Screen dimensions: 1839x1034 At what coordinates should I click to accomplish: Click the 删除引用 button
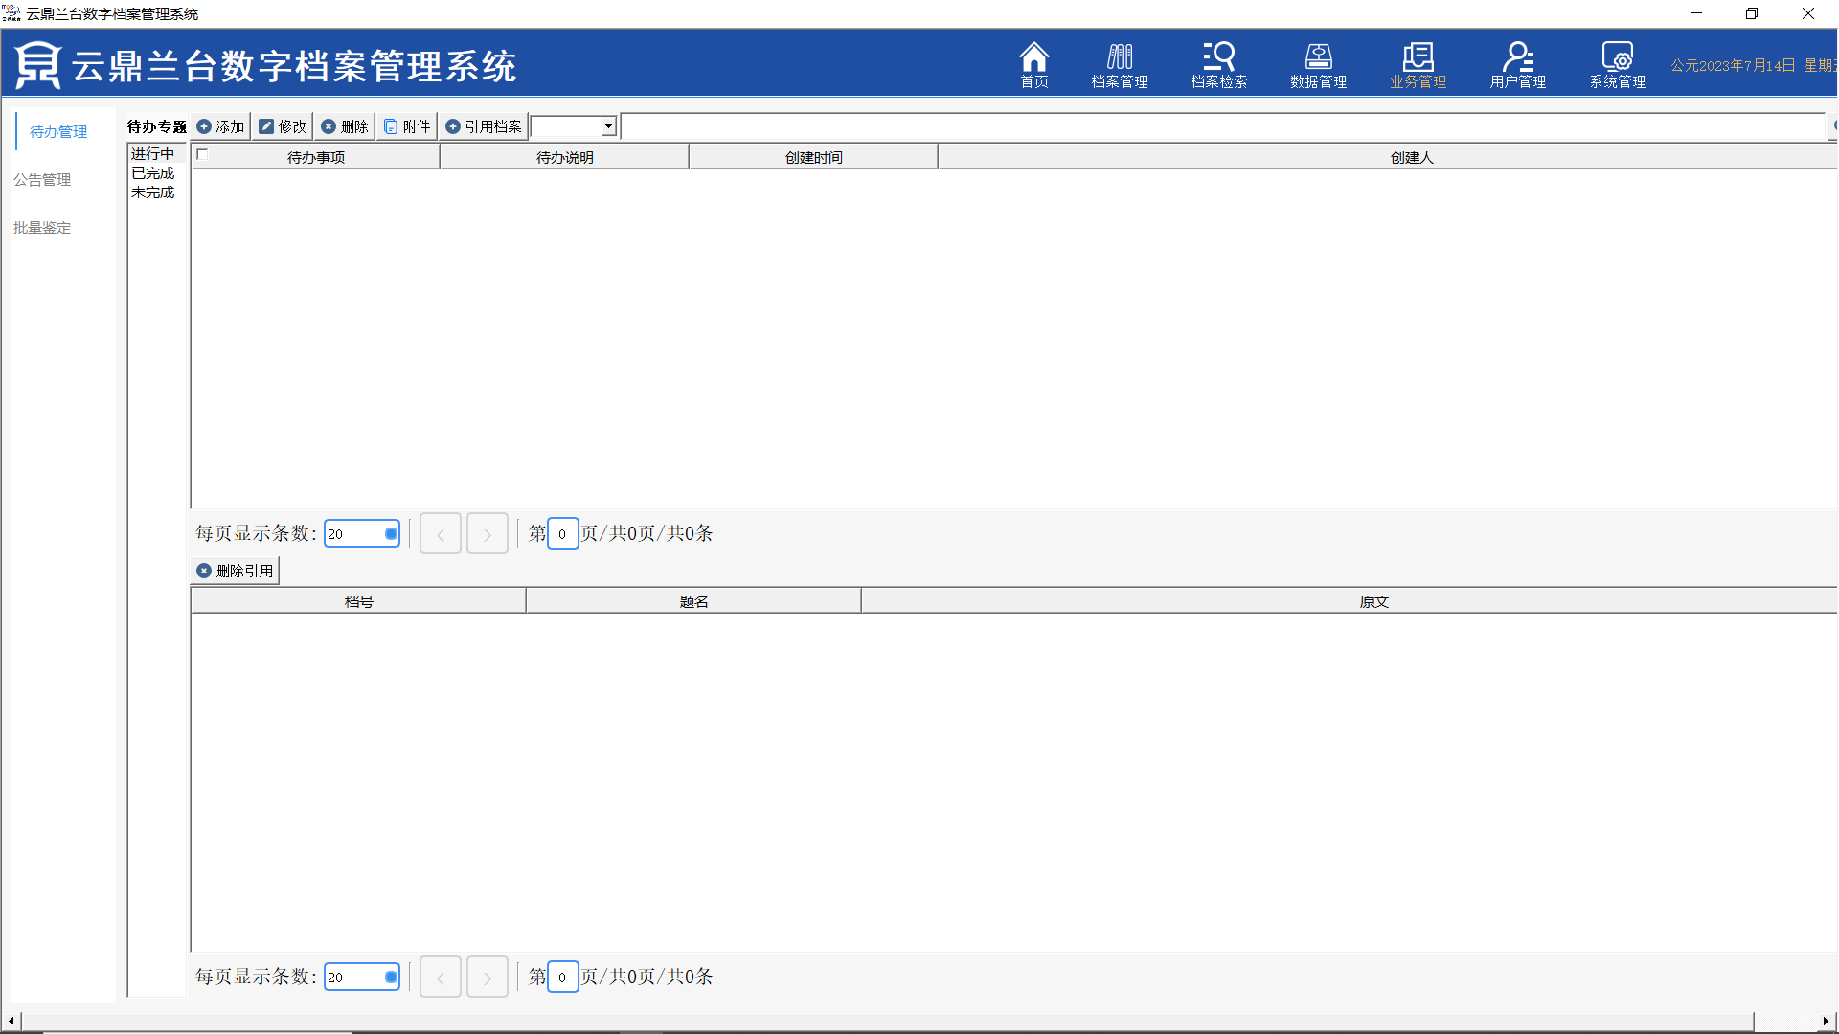tap(236, 571)
